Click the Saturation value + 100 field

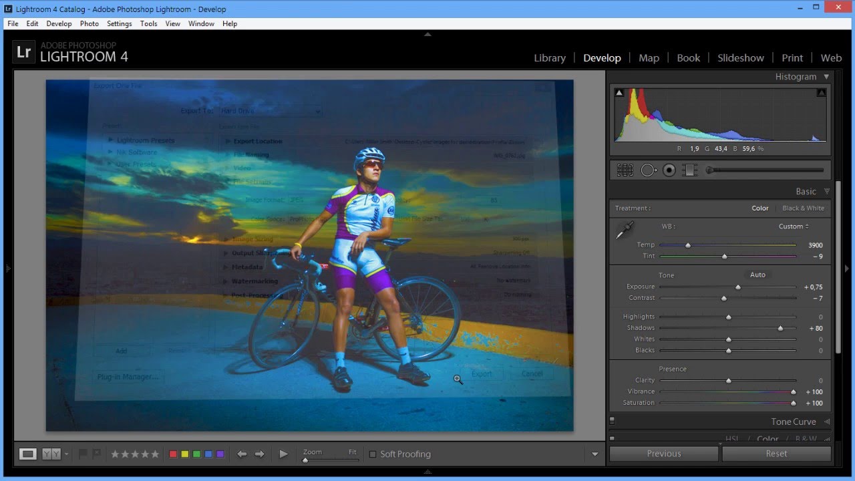tap(814, 404)
